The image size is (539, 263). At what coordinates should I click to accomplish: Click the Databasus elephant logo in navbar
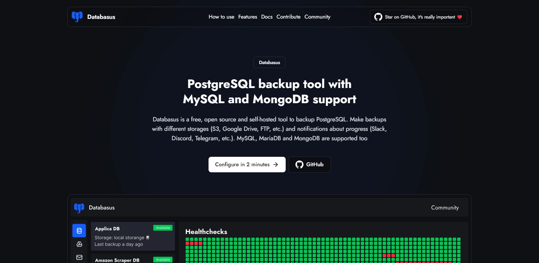(x=77, y=17)
